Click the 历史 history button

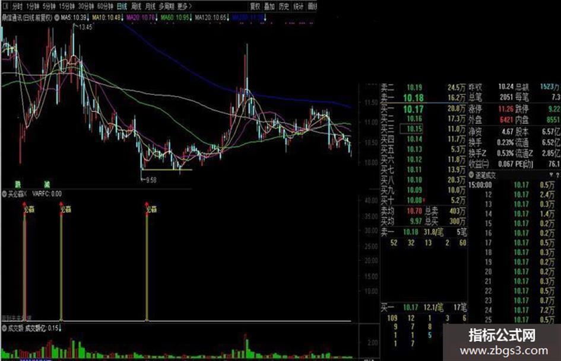[x=284, y=6]
